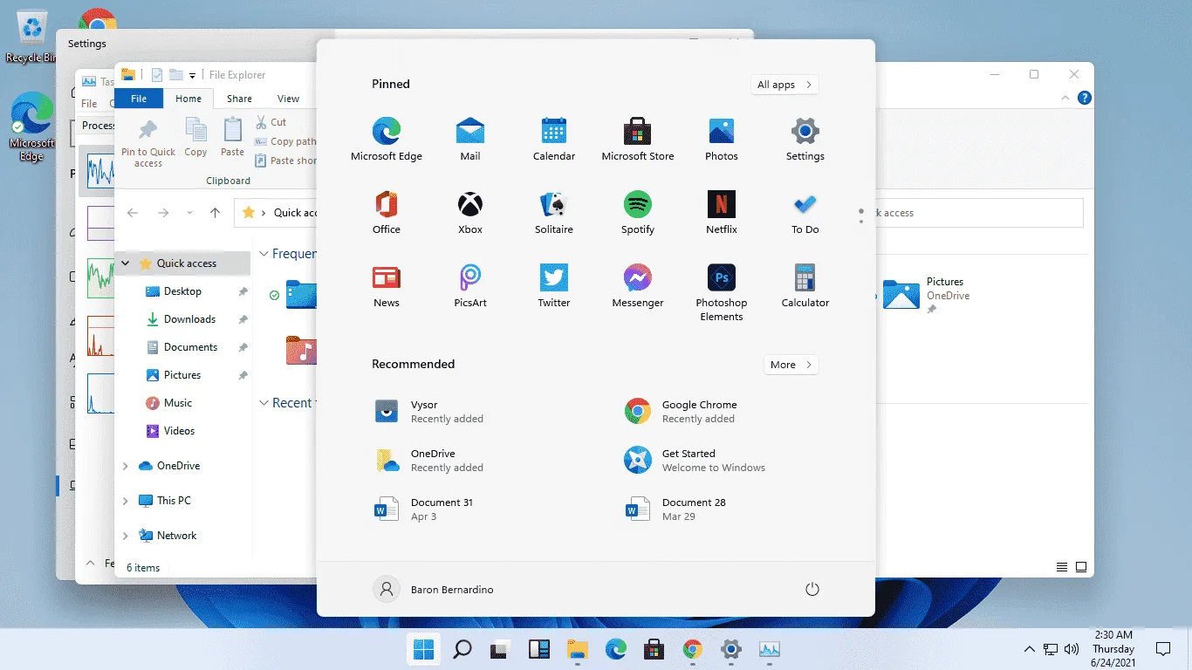Open Task View on the taskbar
Screen dimensions: 1192x670
click(500, 649)
